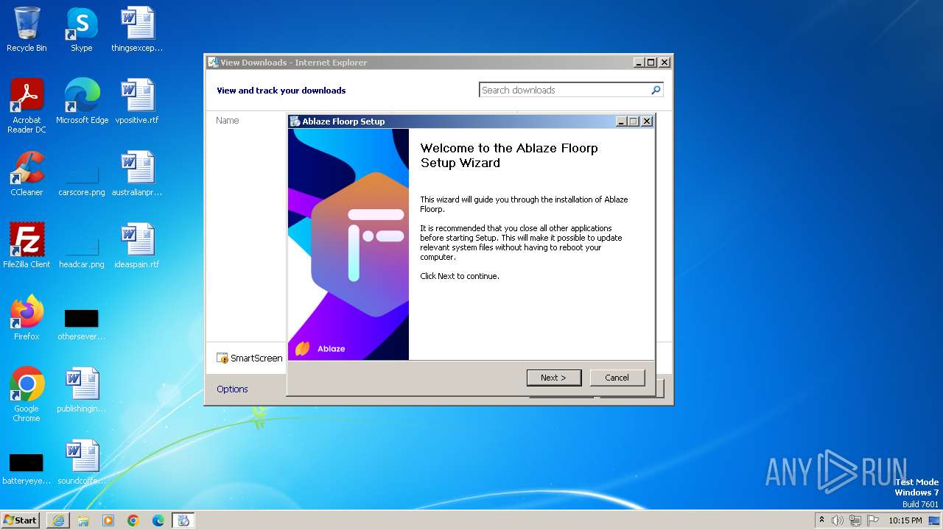Image resolution: width=943 pixels, height=530 pixels.
Task: Minimize the Ablaze Floorp Setup window
Action: (621, 121)
